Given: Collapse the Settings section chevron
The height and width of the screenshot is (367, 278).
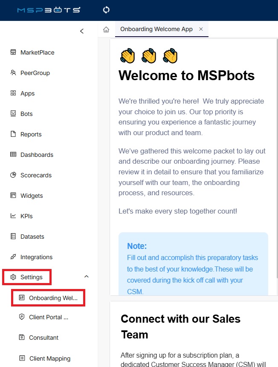Looking at the screenshot, I should click(87, 277).
